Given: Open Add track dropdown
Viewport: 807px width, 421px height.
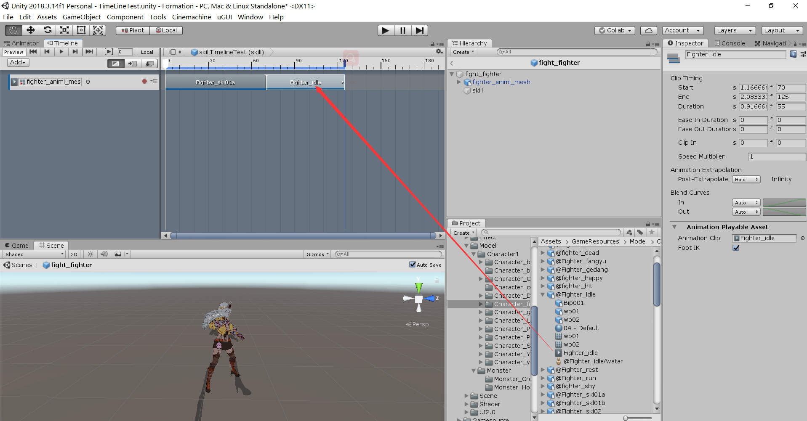Looking at the screenshot, I should [x=18, y=62].
